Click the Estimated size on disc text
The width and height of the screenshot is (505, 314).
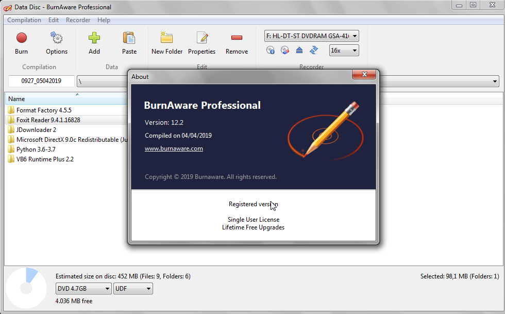(123, 276)
